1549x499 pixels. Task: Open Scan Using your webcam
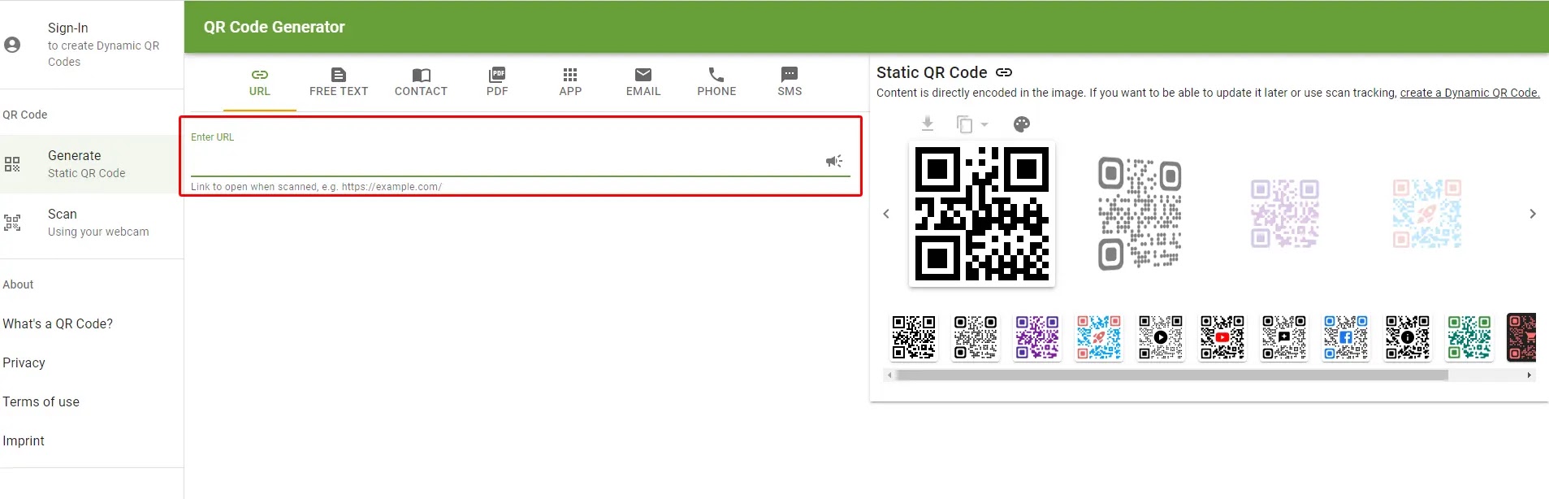92,223
